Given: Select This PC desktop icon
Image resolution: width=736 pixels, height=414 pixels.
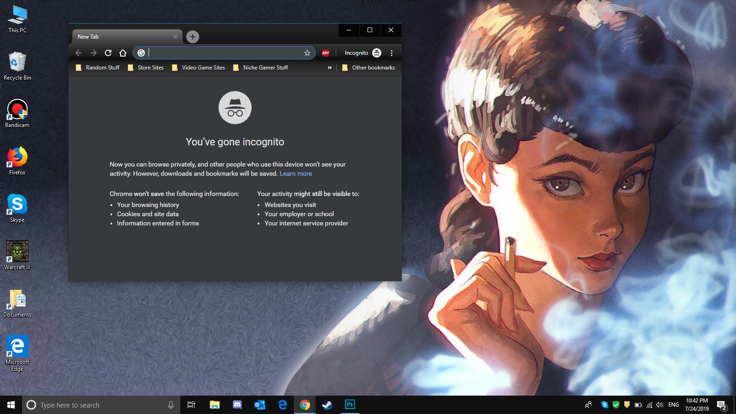Looking at the screenshot, I should point(17,19).
